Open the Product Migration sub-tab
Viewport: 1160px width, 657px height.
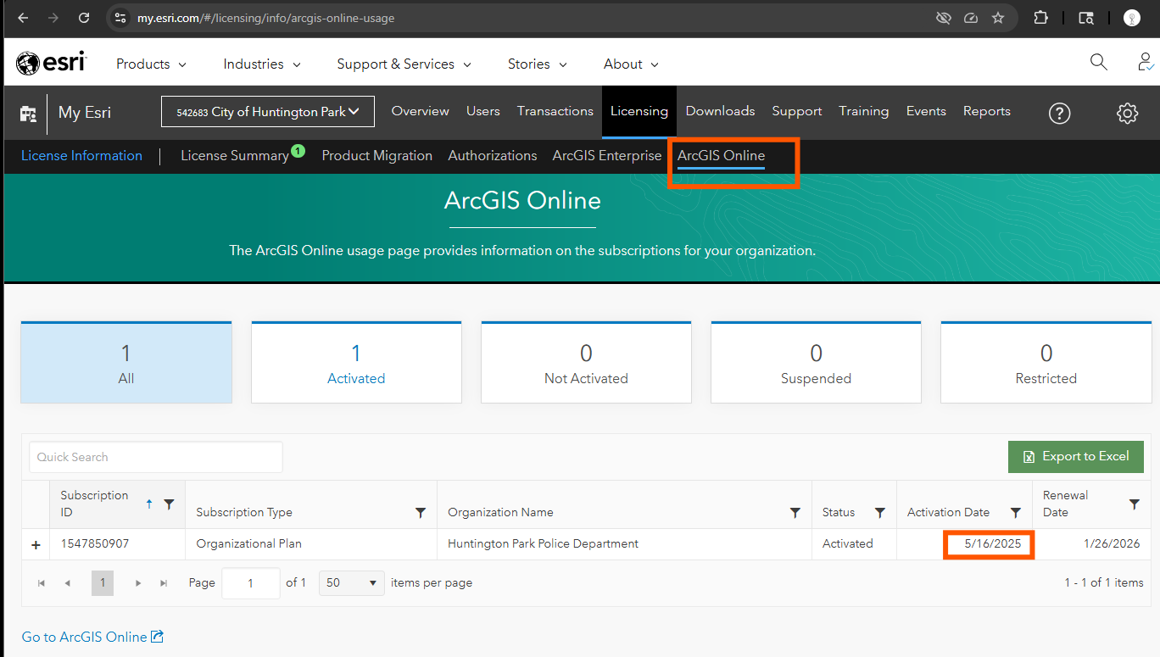376,156
